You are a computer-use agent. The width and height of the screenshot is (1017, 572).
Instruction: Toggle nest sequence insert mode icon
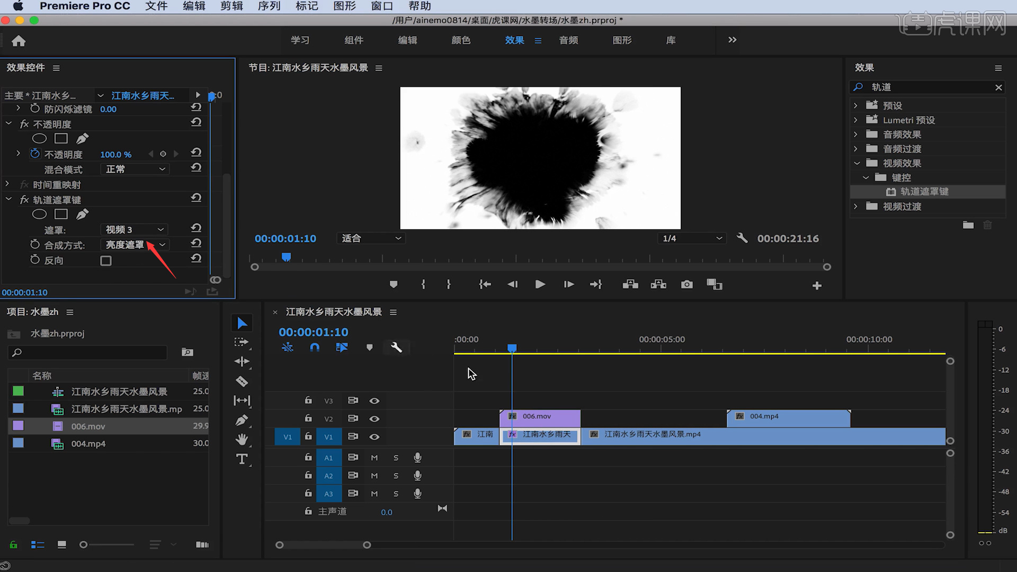pyautogui.click(x=287, y=347)
